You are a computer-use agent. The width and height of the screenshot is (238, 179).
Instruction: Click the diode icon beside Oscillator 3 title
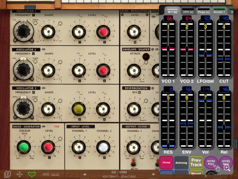(44, 88)
